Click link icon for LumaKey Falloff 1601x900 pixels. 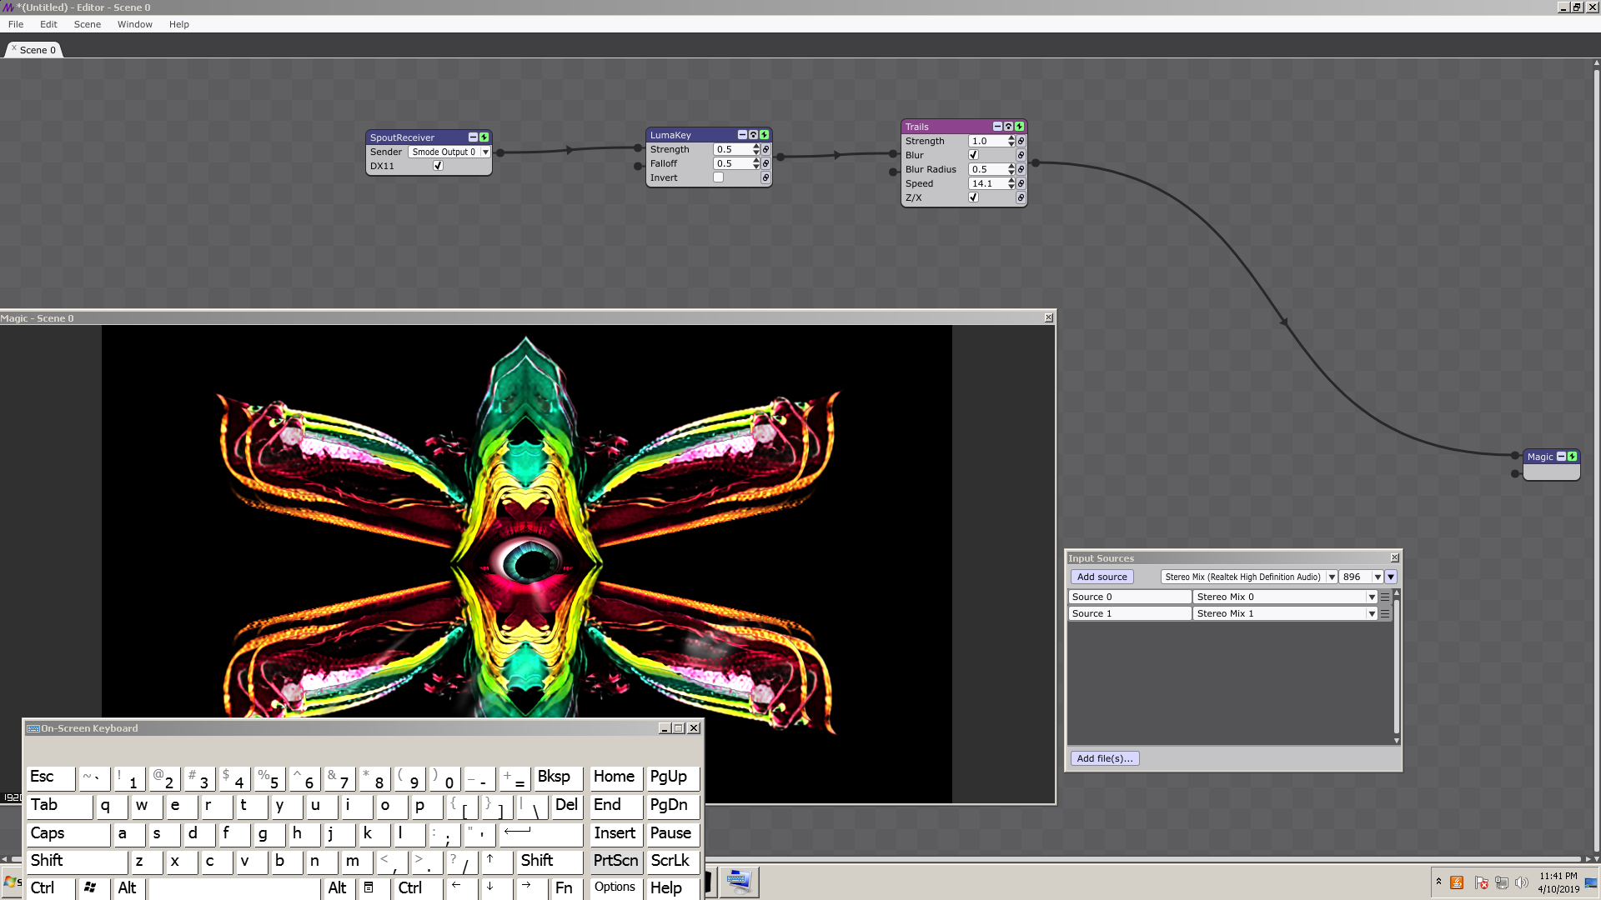click(x=765, y=164)
